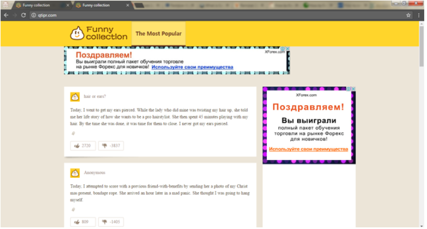Close the top banner ad with its X

coord(287,49)
